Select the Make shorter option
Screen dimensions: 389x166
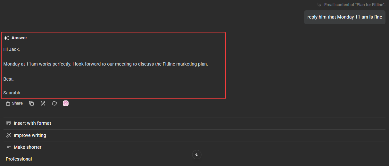(27, 147)
